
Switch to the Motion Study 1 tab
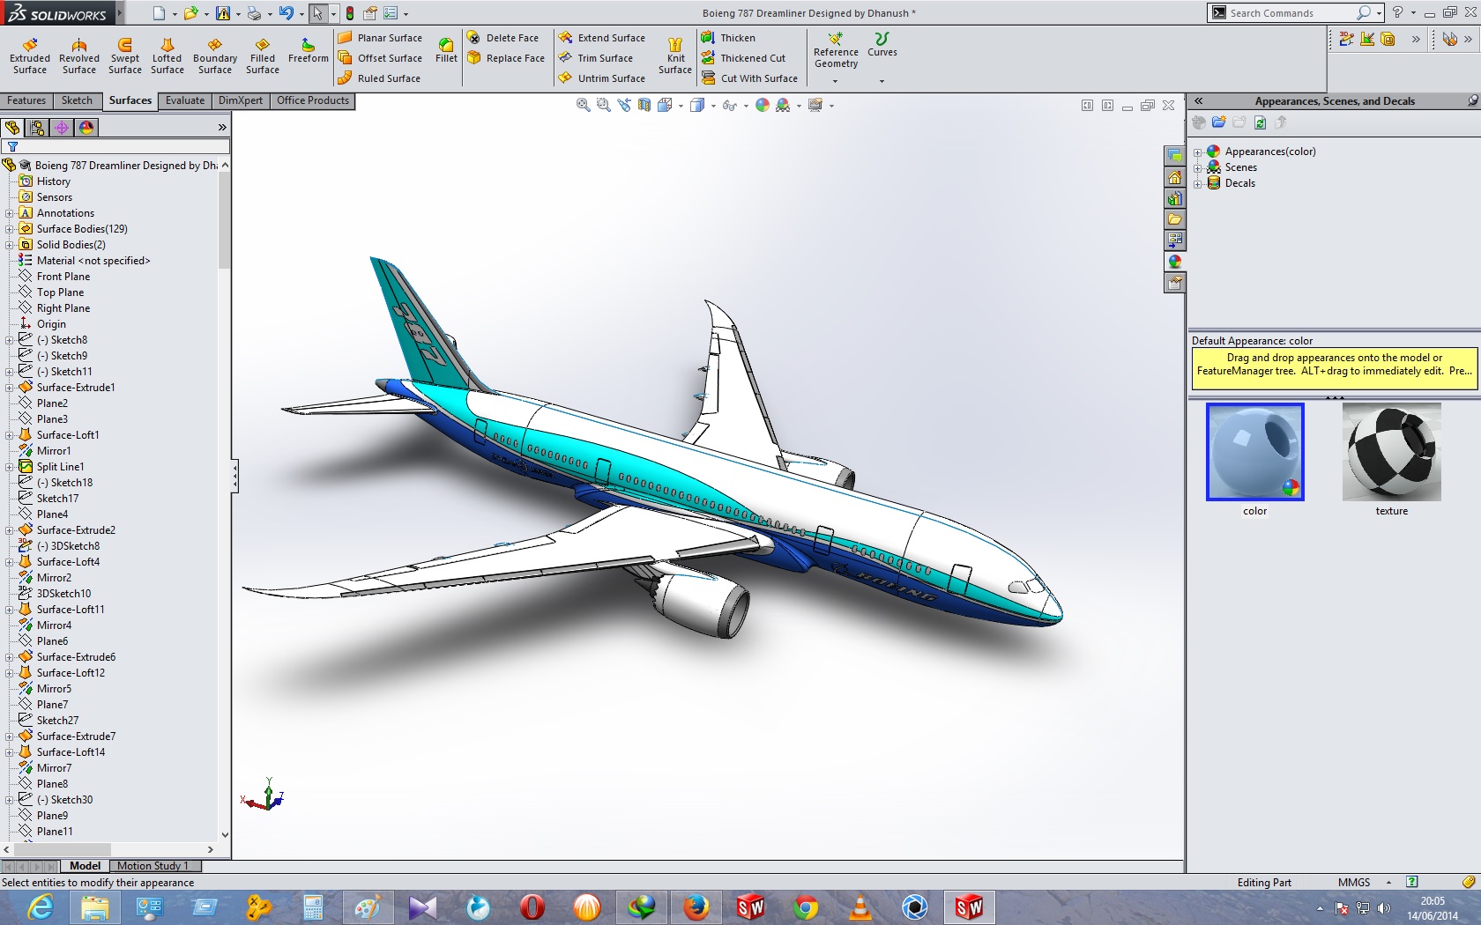click(154, 866)
